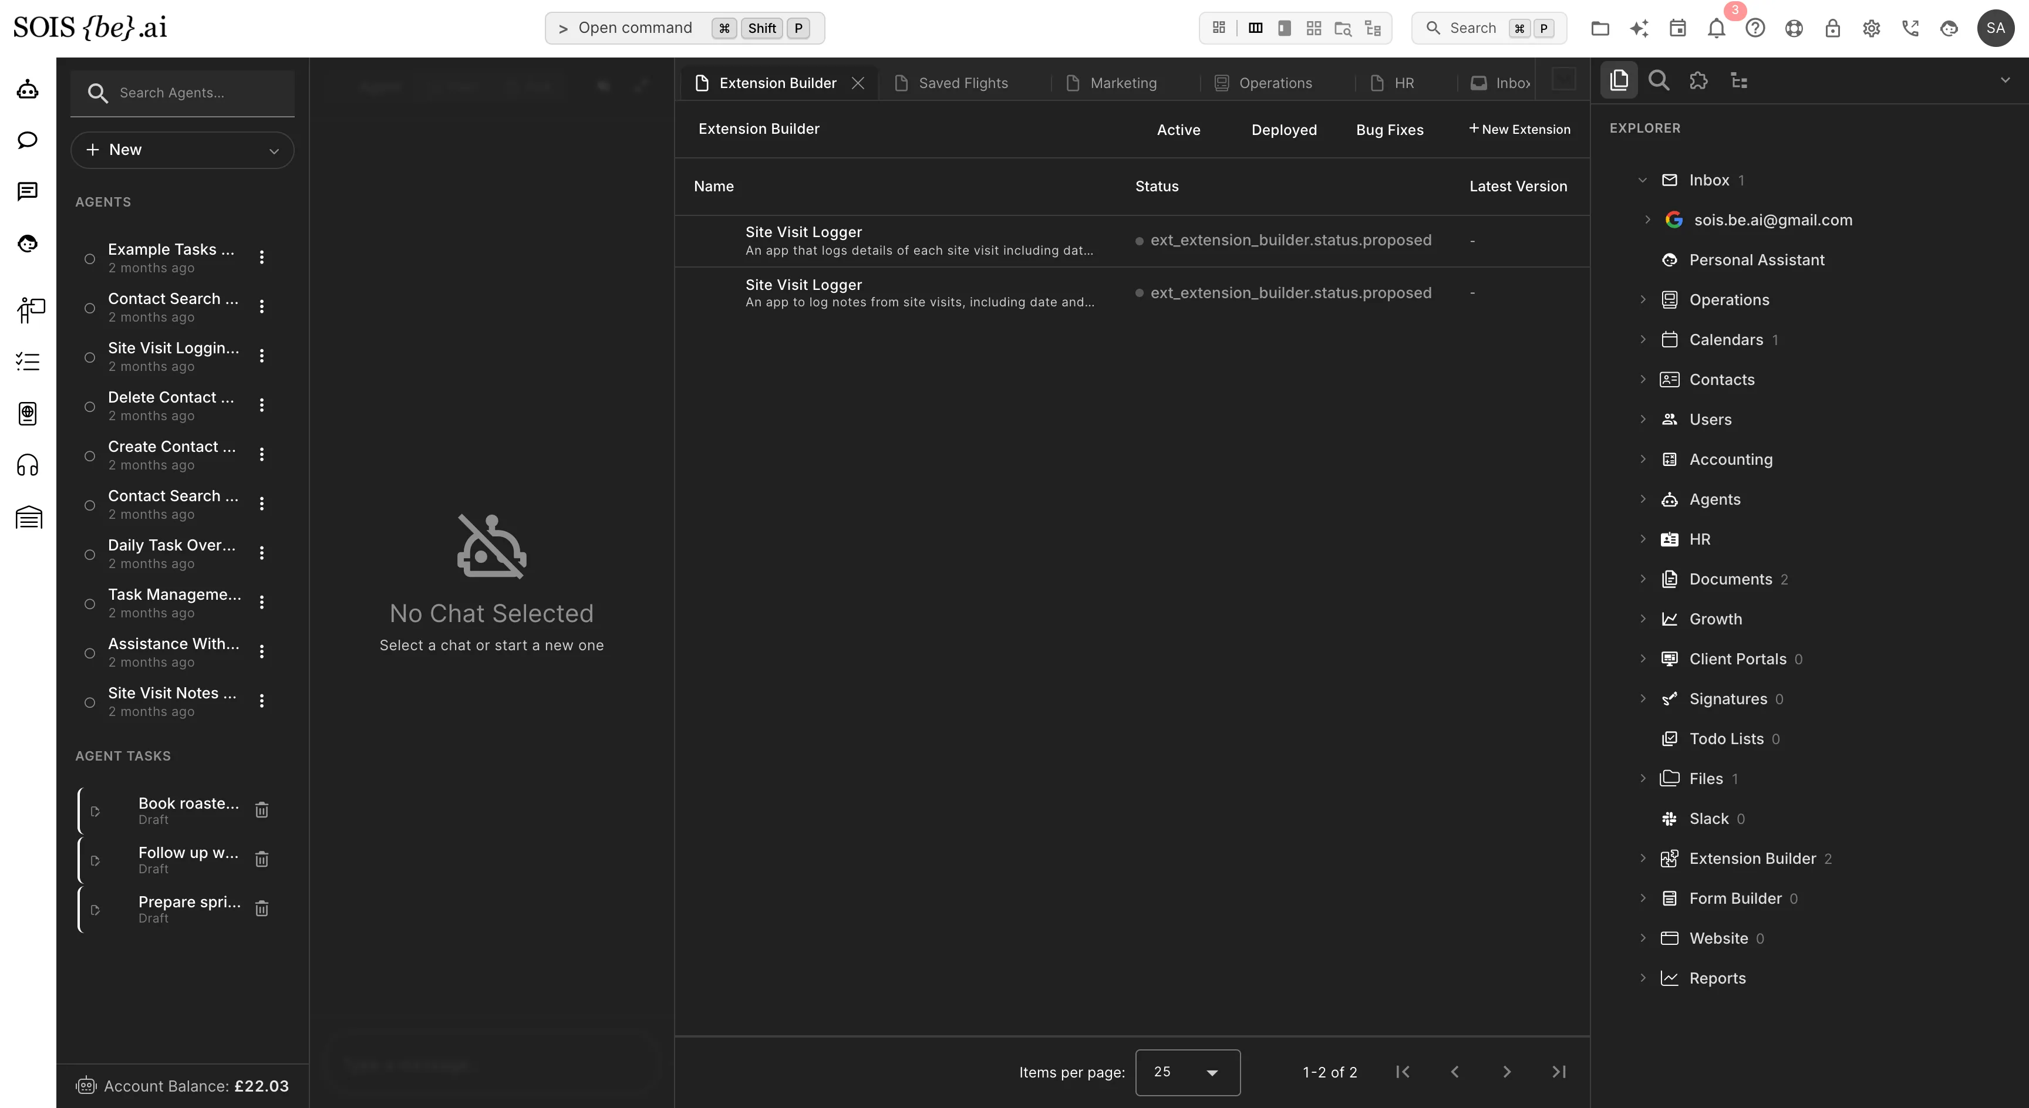Select radio circle for Site Visit Notes agent
The image size is (2029, 1108).
click(90, 702)
